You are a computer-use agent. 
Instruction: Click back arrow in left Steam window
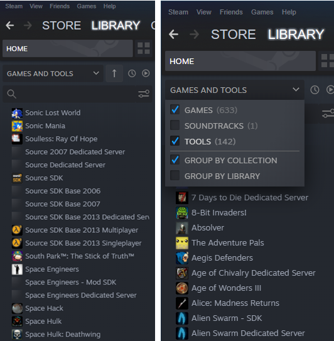point(10,26)
